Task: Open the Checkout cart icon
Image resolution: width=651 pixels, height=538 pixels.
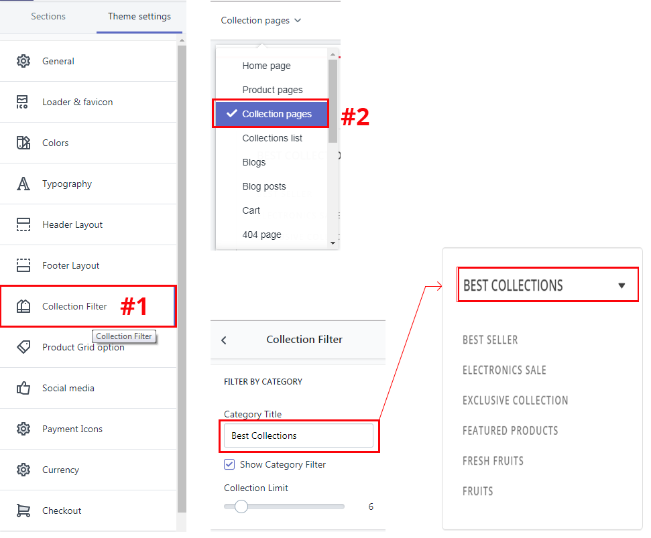Action: coord(23,511)
